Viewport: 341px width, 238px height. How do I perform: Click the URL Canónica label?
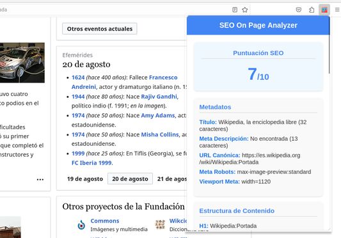click(219, 155)
